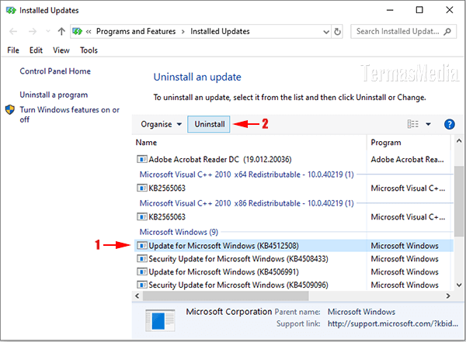Image resolution: width=466 pixels, height=342 pixels.
Task: Click the horizontal scrollbar right arrow
Action: click(x=448, y=296)
